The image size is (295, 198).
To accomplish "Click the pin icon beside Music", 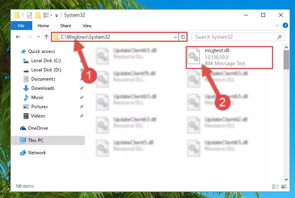I will pyautogui.click(x=81, y=97).
